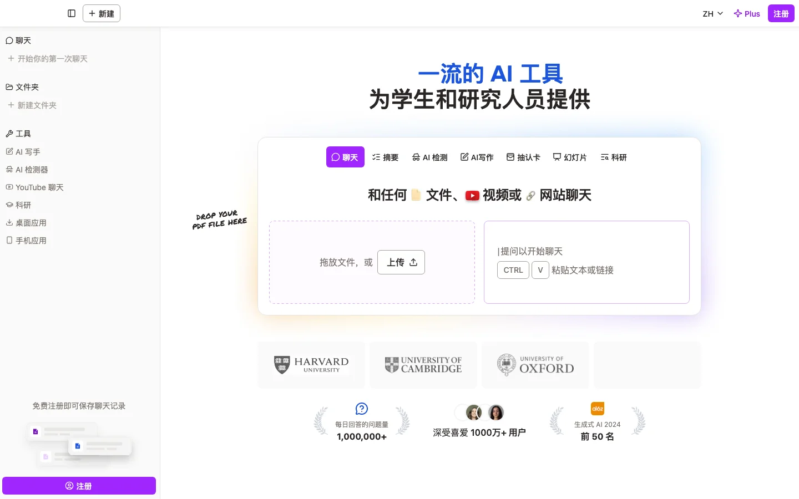Click the V key hint
This screenshot has height=499, width=799.
click(x=540, y=270)
